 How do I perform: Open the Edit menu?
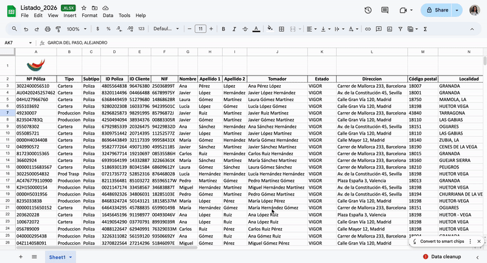point(38,16)
